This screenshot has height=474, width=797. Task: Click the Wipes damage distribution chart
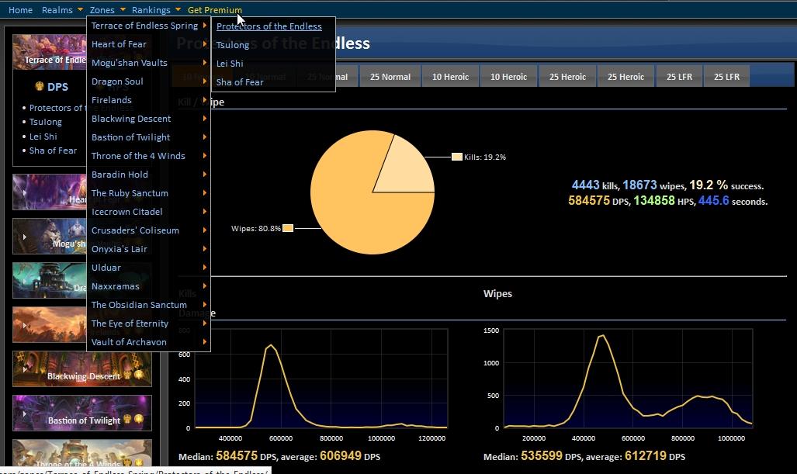tap(627, 379)
